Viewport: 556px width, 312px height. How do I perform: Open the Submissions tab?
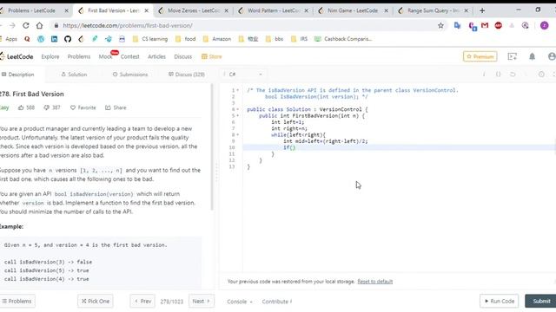pyautogui.click(x=130, y=75)
